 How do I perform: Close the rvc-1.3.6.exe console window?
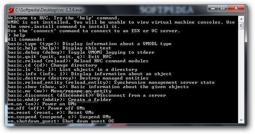click(236, 8)
